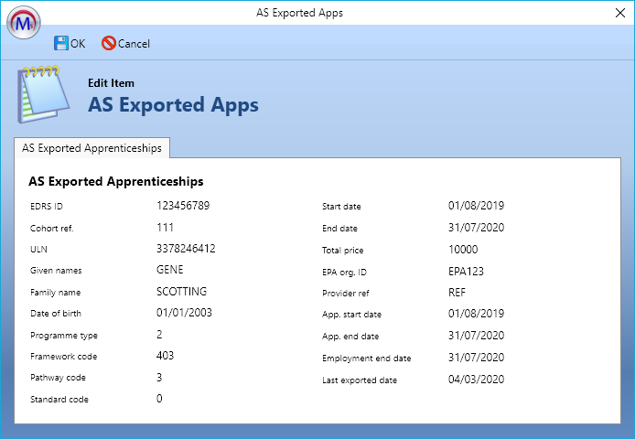Viewport: 635px width, 439px height.
Task: Click the EPA org. ID value EPA123
Action: click(466, 272)
